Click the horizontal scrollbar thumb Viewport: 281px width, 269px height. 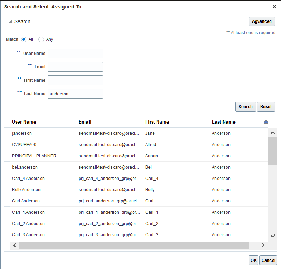pyautogui.click(x=134, y=246)
